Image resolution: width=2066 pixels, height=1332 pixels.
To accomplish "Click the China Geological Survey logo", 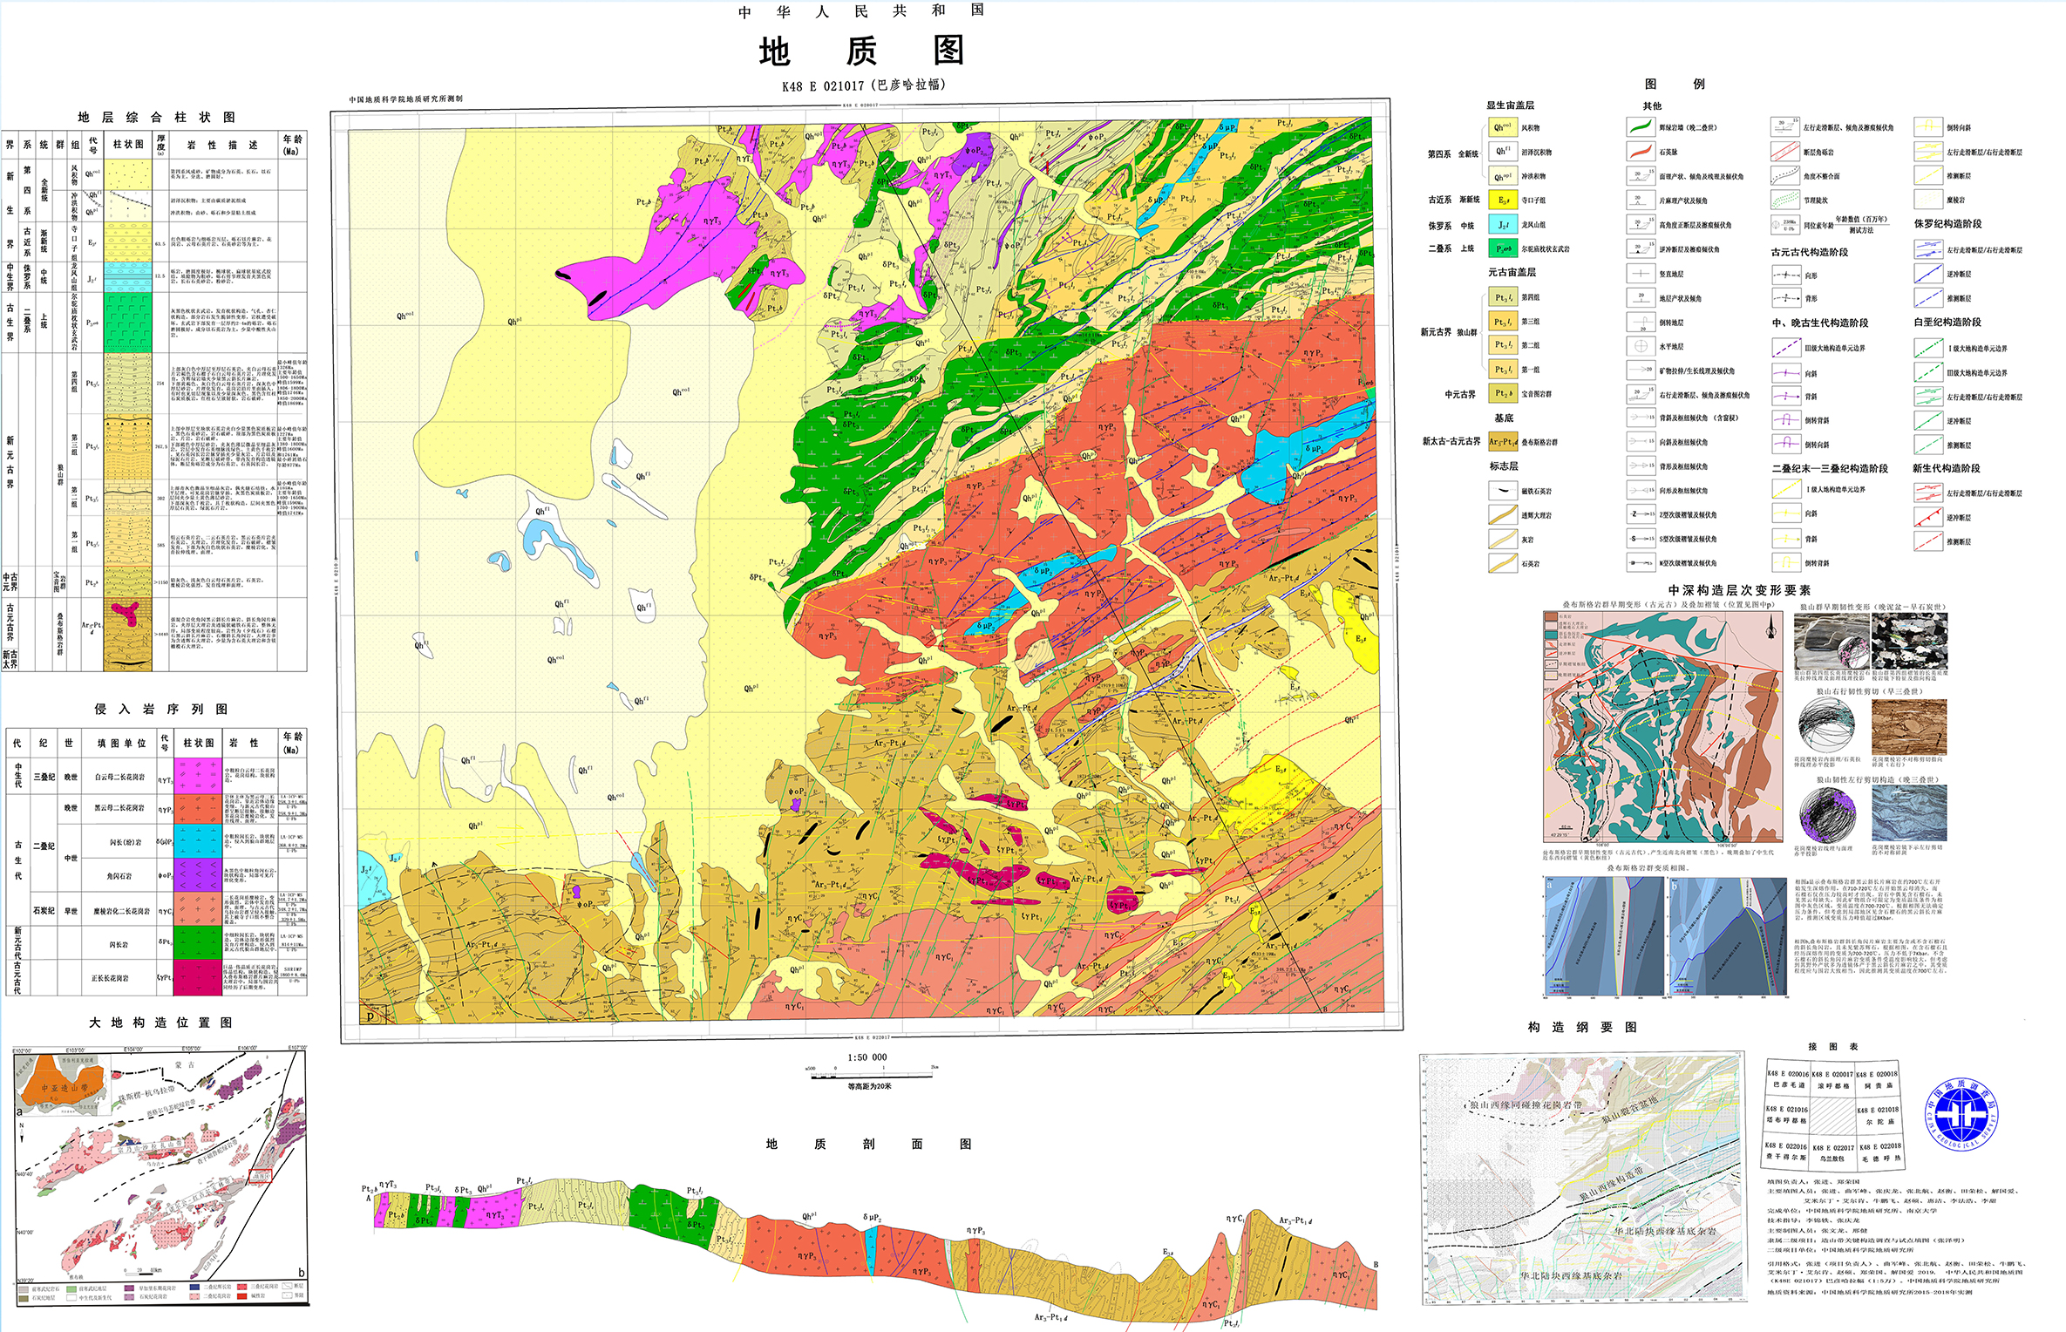I will click(1961, 1113).
